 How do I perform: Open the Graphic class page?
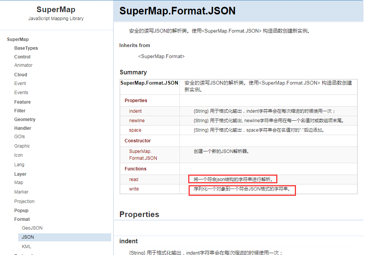22,146
